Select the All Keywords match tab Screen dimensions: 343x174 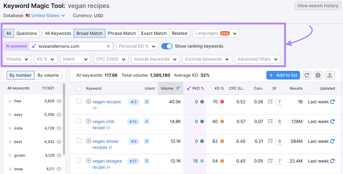pyautogui.click(x=58, y=33)
